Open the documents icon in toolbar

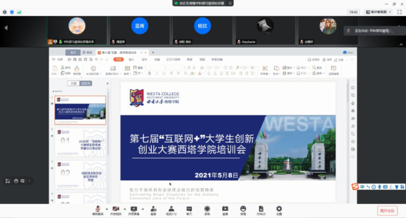pyautogui.click(x=261, y=209)
